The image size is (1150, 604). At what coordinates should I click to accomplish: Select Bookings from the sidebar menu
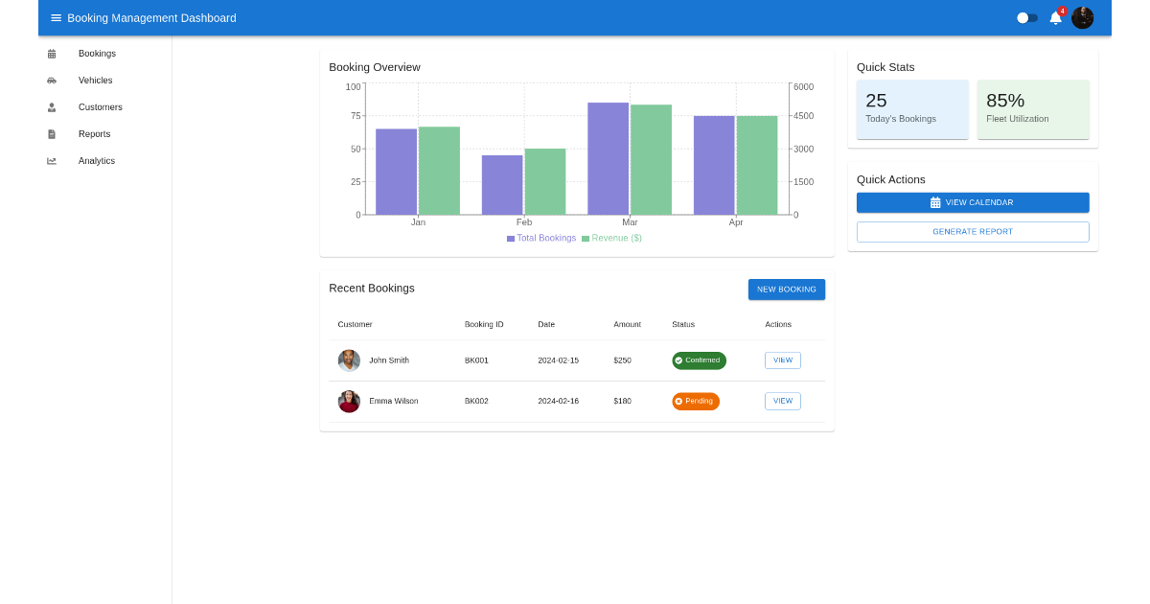(x=97, y=54)
